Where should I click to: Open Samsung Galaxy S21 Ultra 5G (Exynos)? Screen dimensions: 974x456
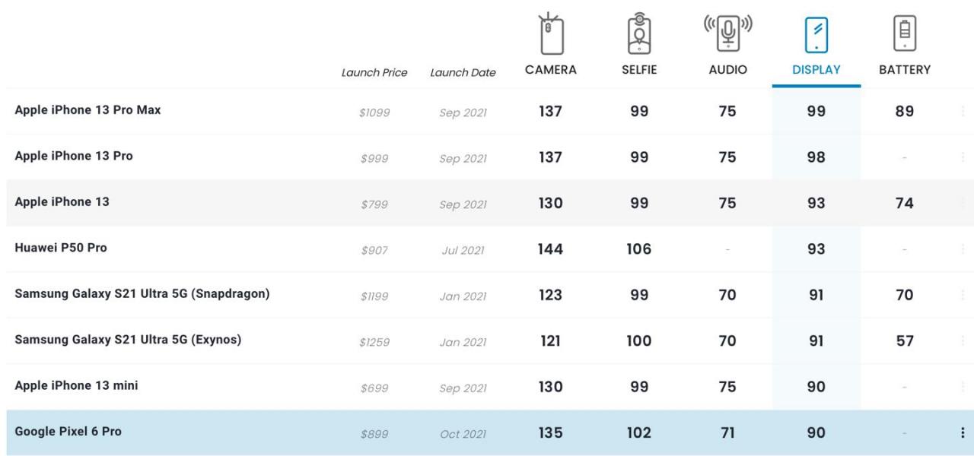click(x=128, y=340)
